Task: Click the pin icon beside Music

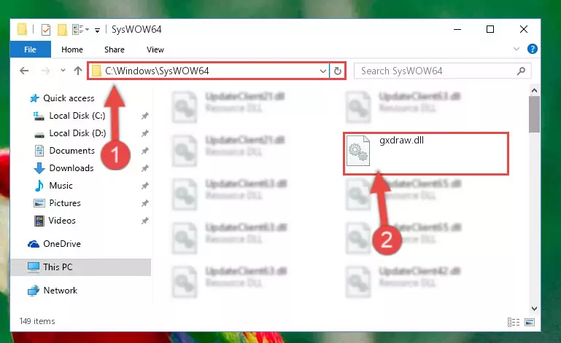Action: click(x=144, y=186)
